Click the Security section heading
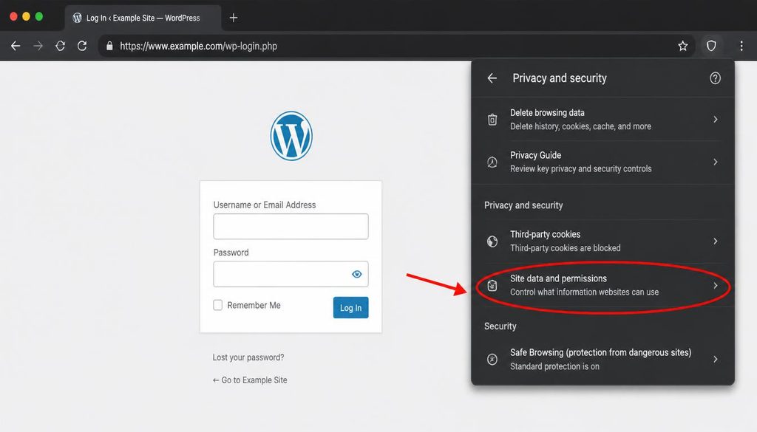This screenshot has width=757, height=432. (x=500, y=326)
